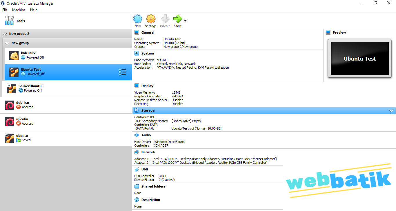
Task: Click Adapter 1 Host-only Adapter text
Action: (x=215, y=159)
